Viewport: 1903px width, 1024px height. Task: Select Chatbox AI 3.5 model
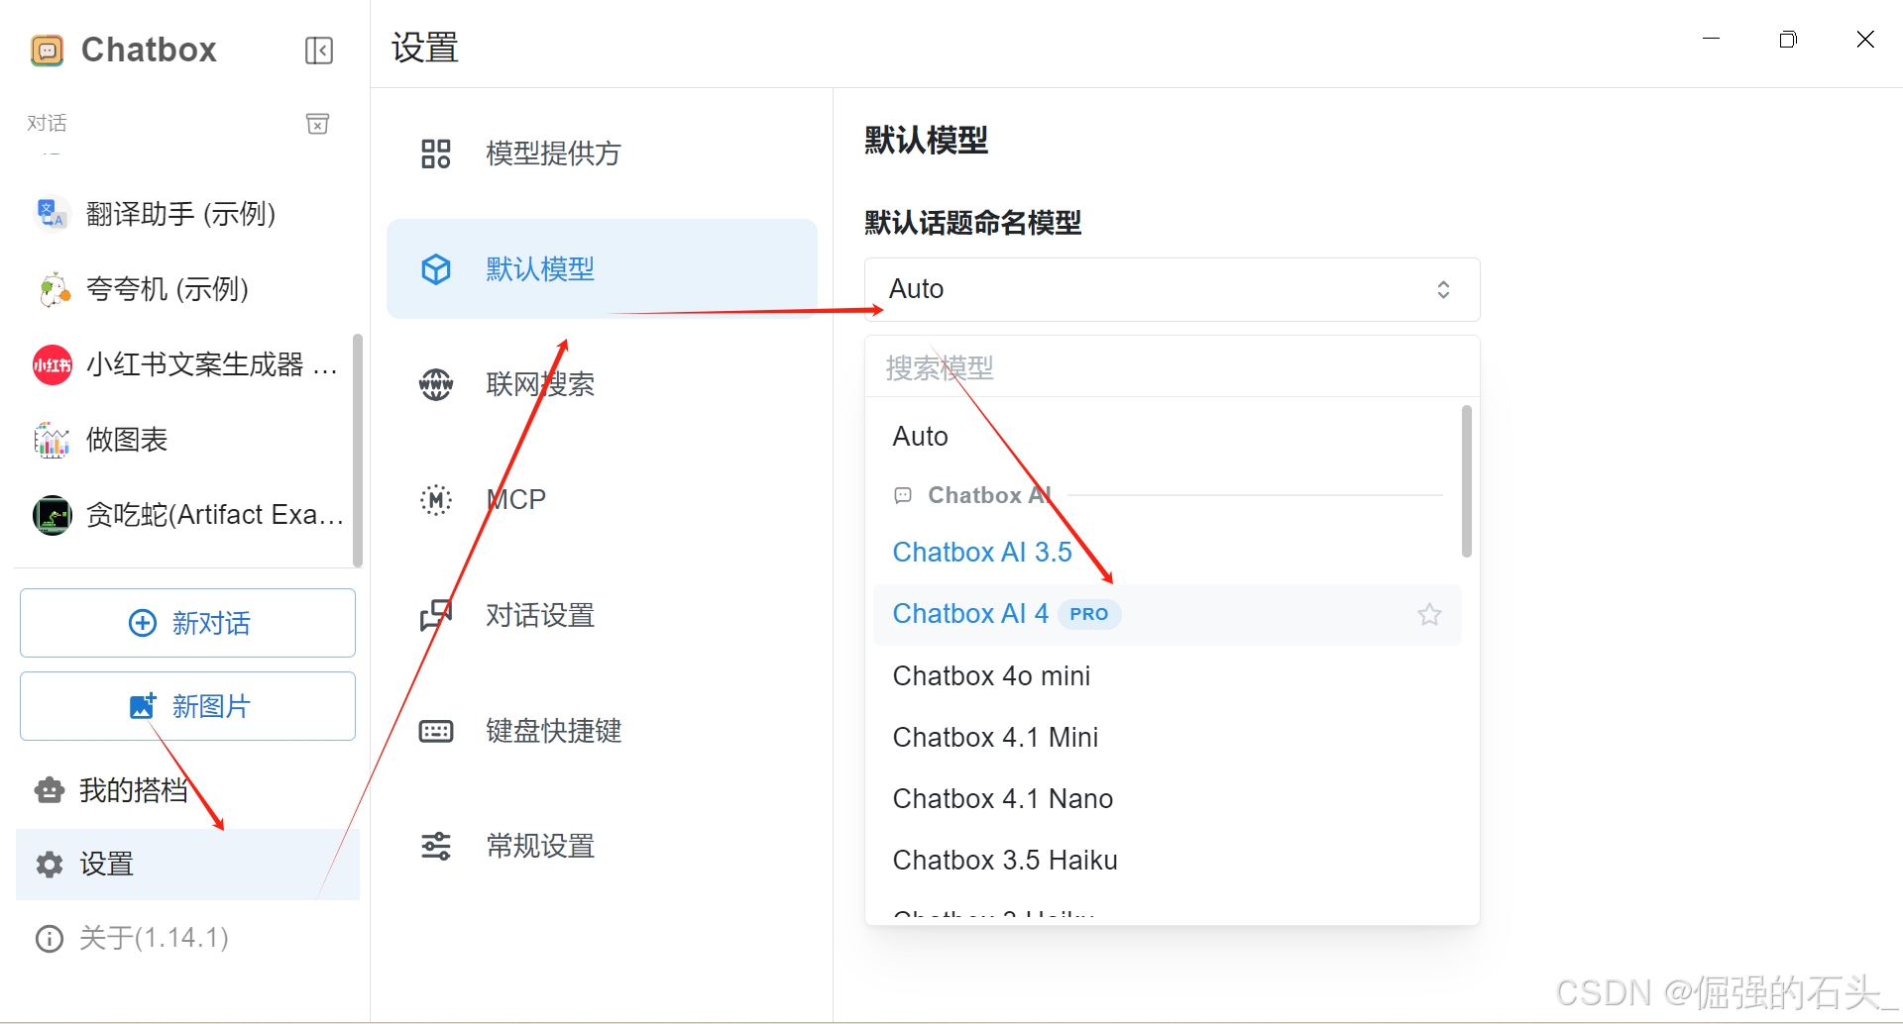click(x=1167, y=553)
